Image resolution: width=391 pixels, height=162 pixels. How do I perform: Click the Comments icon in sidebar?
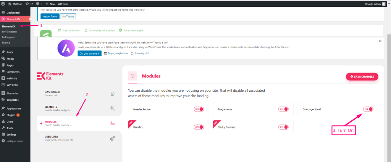click(x=3, y=72)
